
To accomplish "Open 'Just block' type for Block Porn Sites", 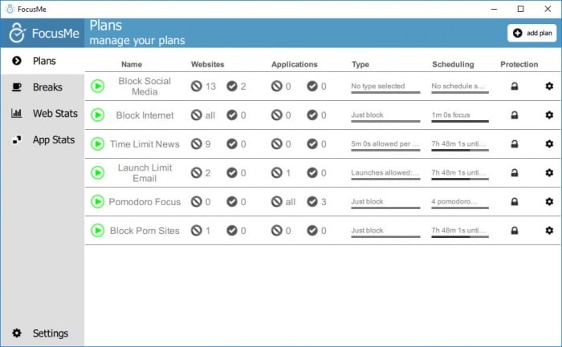I will point(385,231).
